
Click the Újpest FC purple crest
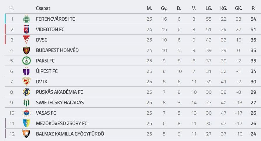point(26,71)
